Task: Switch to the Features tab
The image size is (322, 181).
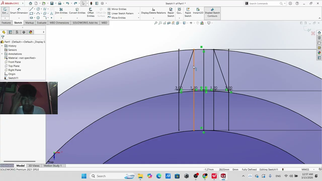Action: [6, 23]
